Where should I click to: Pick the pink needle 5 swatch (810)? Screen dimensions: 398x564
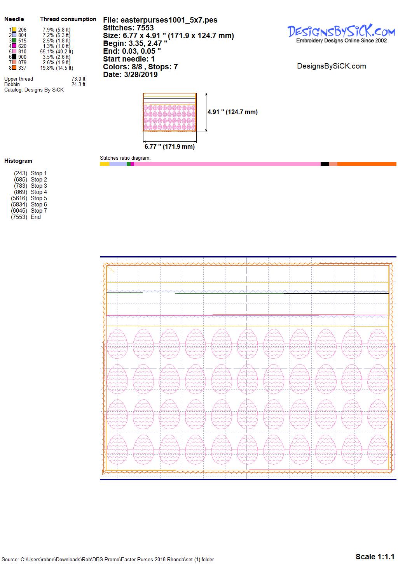(14, 51)
